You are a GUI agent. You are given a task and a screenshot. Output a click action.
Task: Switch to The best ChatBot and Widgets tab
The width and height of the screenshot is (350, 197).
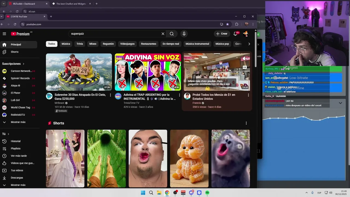[x=72, y=4]
